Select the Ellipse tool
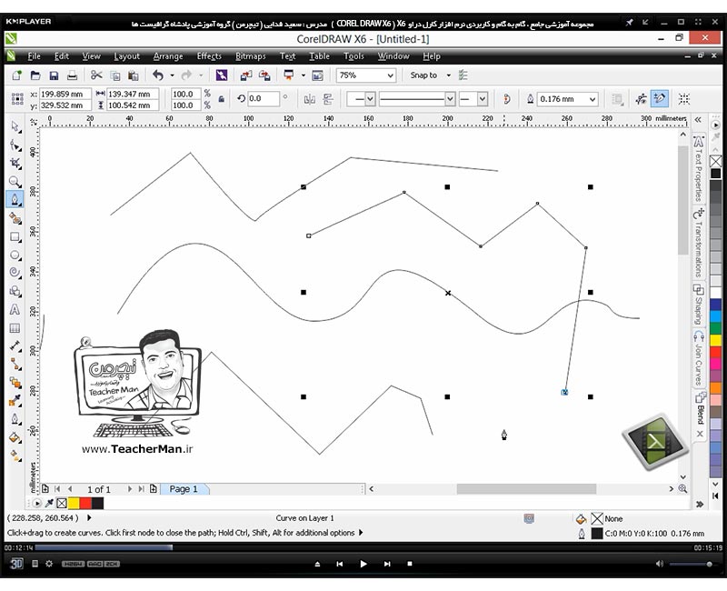The width and height of the screenshot is (727, 591). coord(15,255)
